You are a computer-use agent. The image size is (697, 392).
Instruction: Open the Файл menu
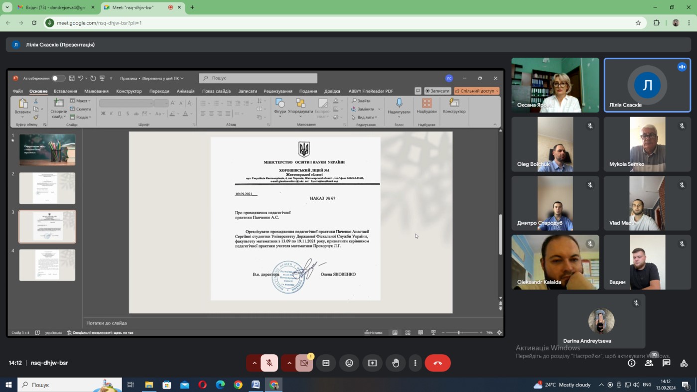pos(18,91)
